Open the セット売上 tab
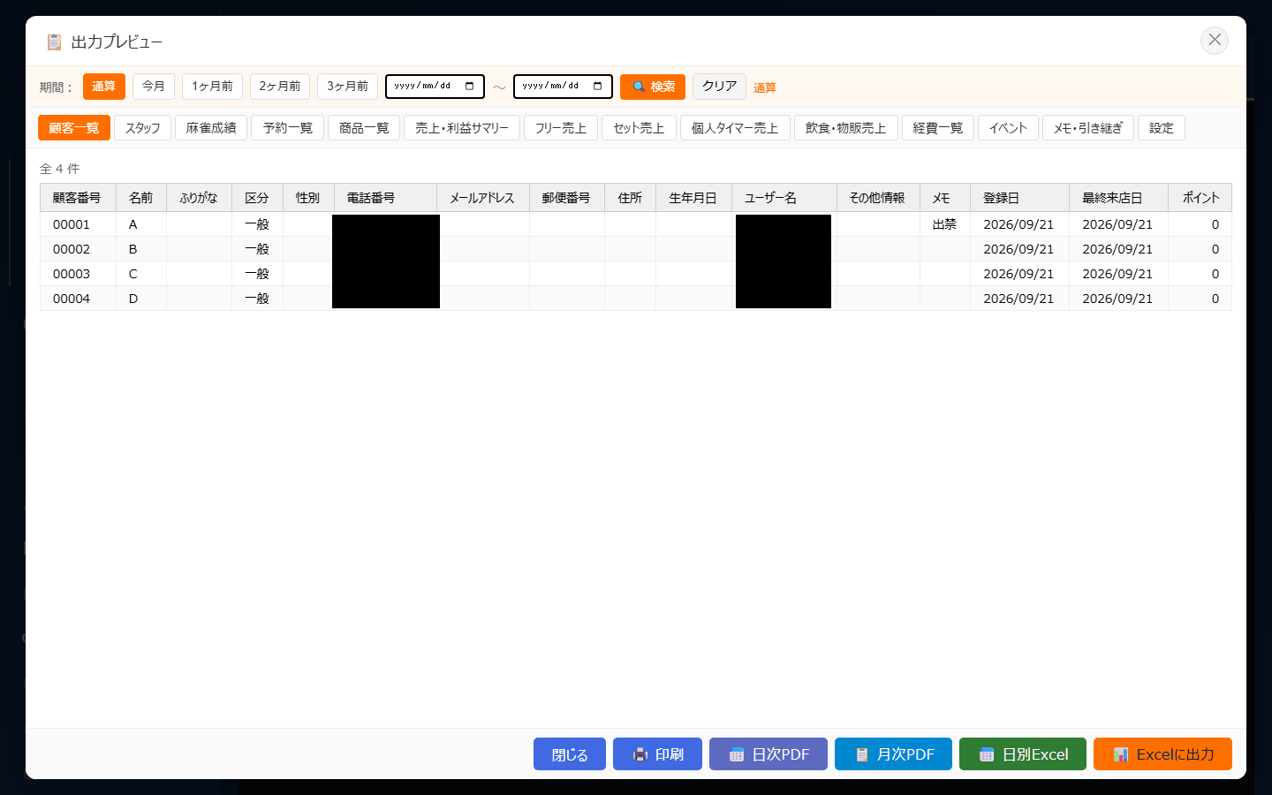The image size is (1272, 795). point(639,128)
